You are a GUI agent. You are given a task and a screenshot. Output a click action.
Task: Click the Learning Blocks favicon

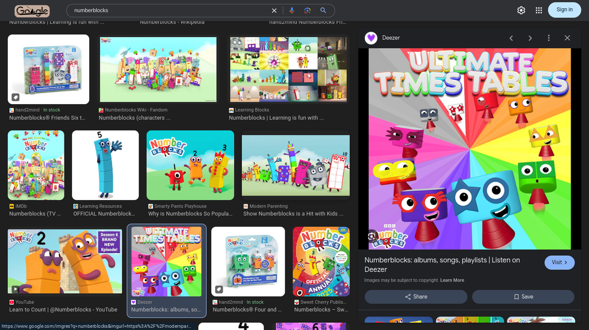click(x=231, y=110)
